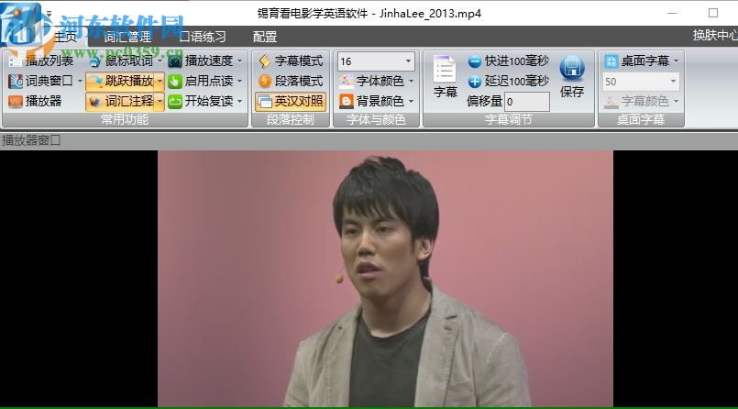738x409 pixels.
Task: Click the 延迟100毫秒 plus icon
Action: pos(475,82)
